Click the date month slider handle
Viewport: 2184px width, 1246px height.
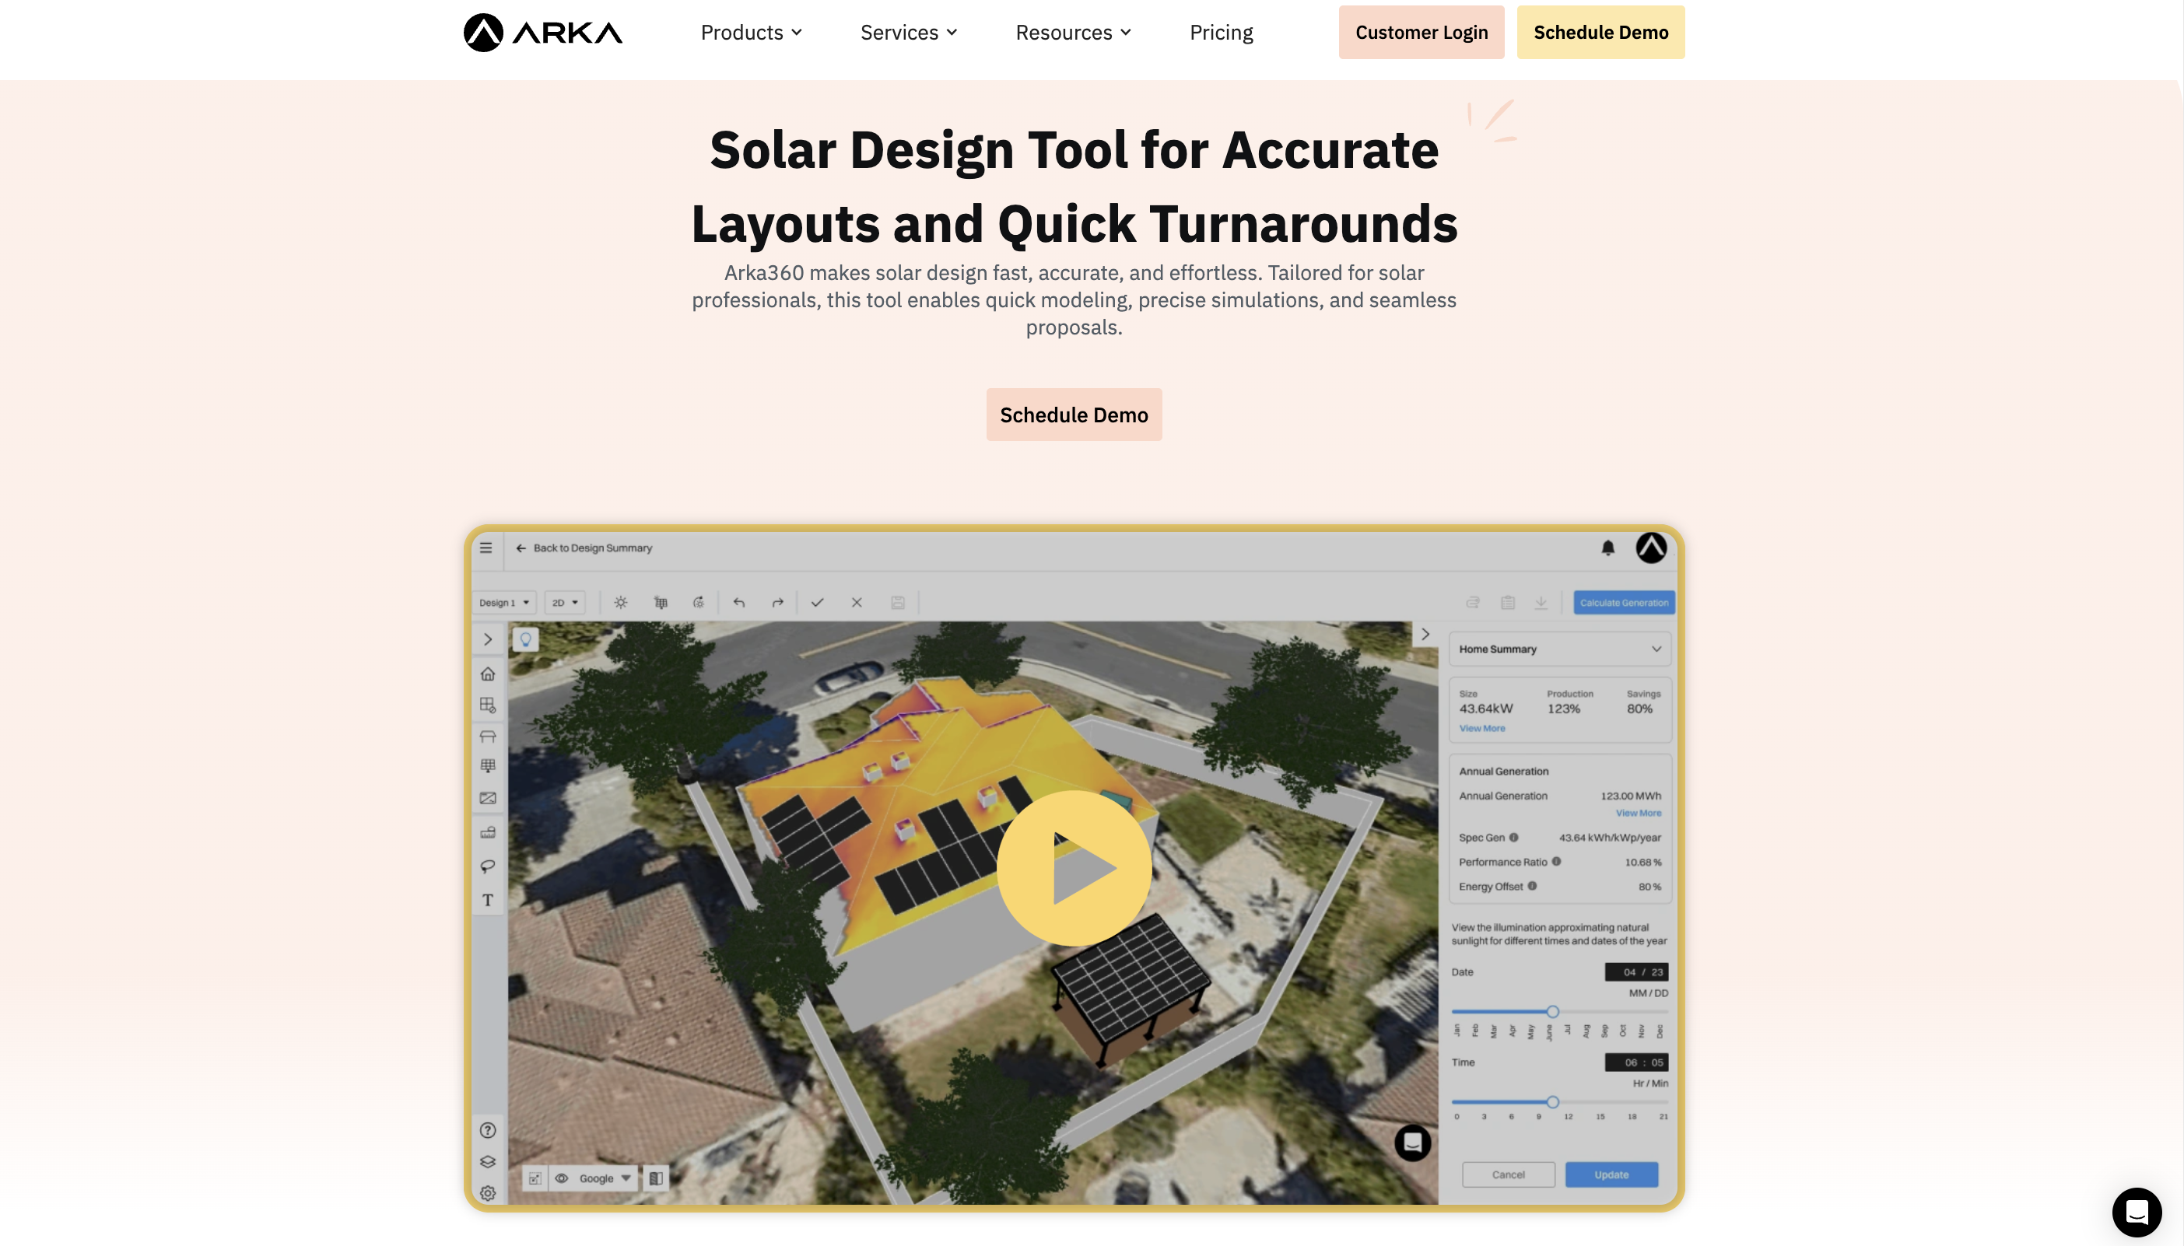[x=1552, y=1012]
